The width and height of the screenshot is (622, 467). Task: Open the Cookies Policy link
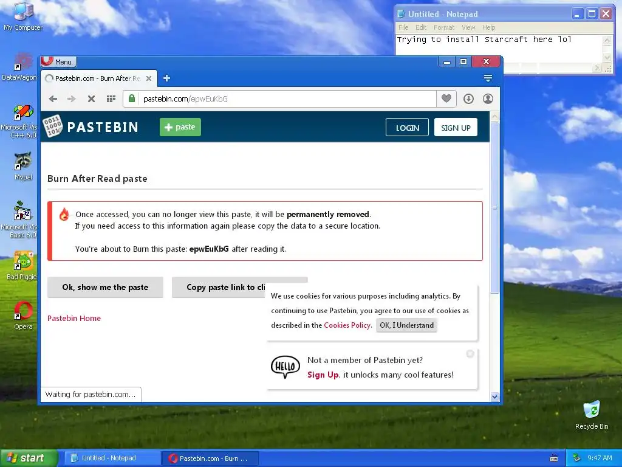(x=347, y=325)
